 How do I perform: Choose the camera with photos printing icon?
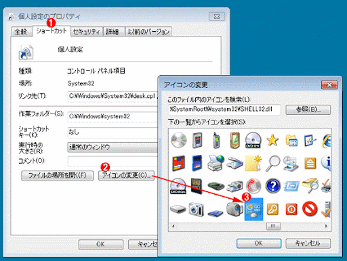click(x=235, y=187)
